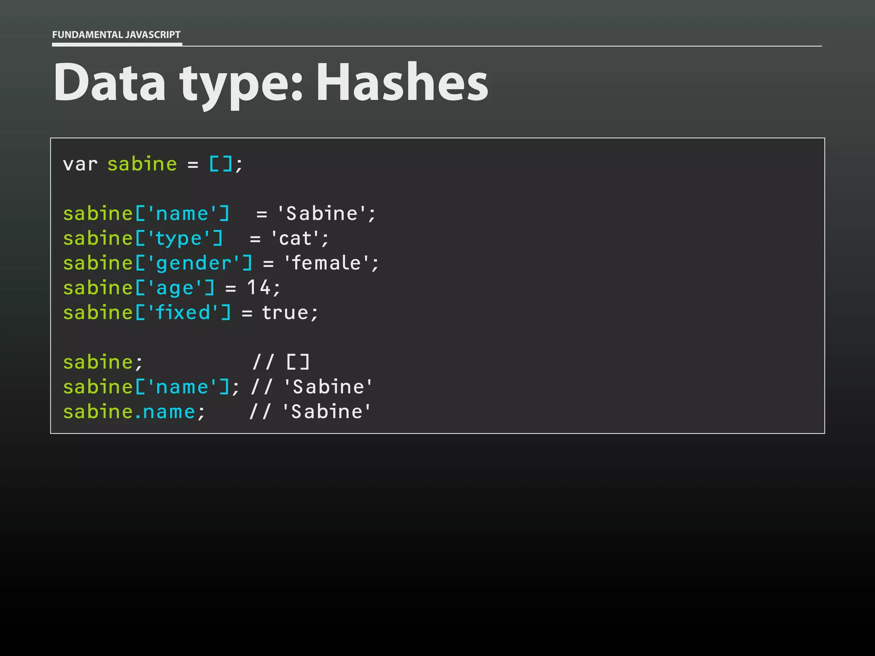Click the number 14 in age line
875x656 pixels.
pos(258,288)
